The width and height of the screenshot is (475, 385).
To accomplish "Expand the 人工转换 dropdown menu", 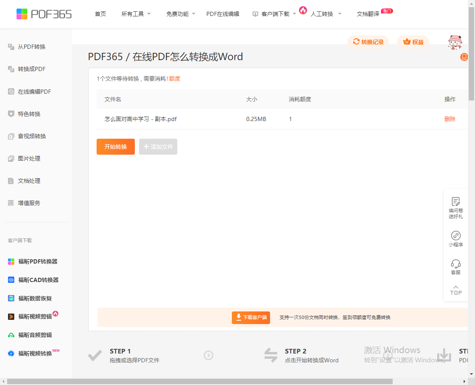I will (x=326, y=14).
